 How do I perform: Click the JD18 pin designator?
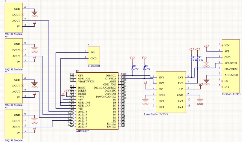(123, 74)
